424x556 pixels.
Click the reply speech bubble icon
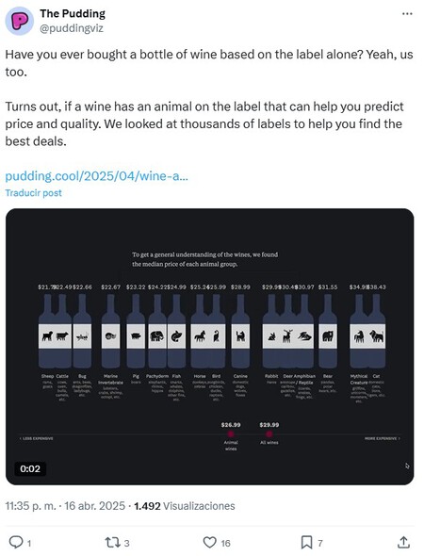coord(16,542)
